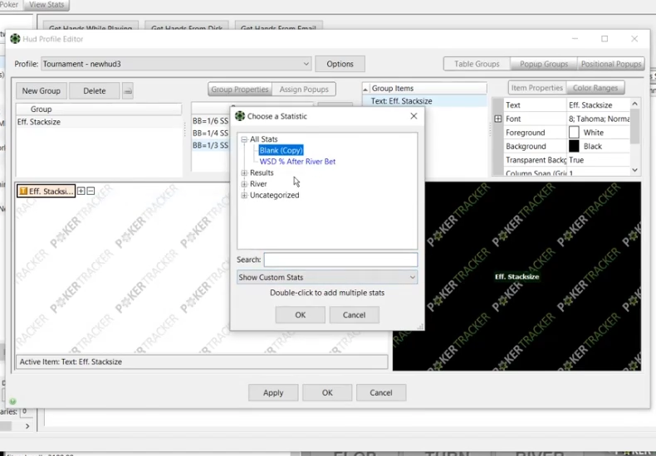This screenshot has height=456, width=656.
Task: Switch to Popup Groups tab
Action: 543,64
